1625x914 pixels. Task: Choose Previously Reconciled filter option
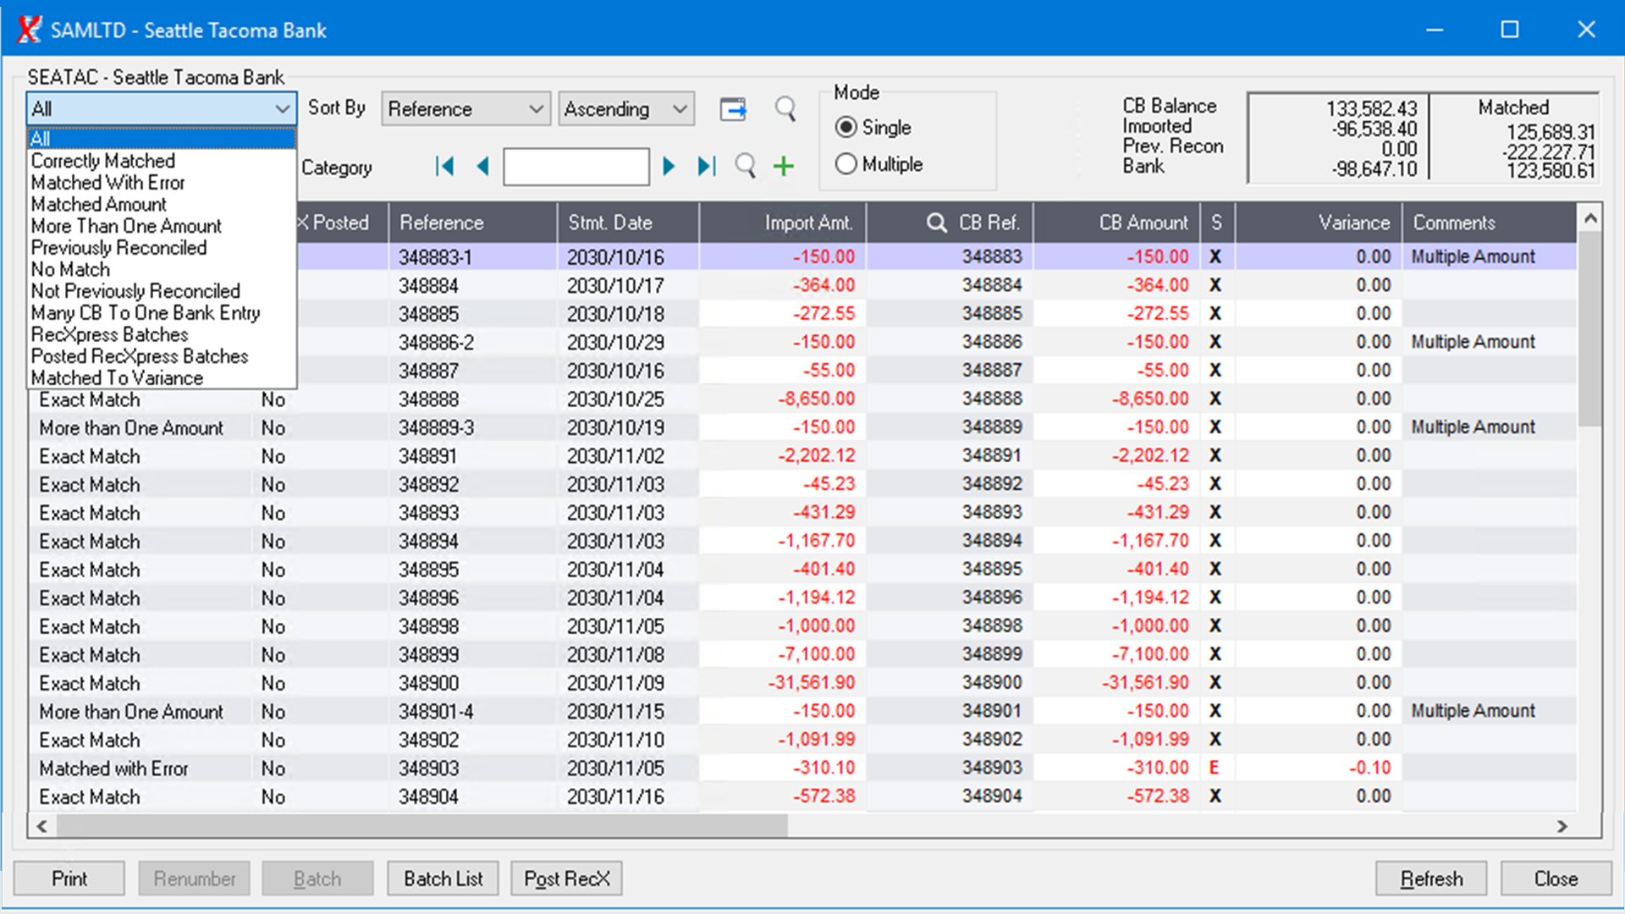tap(118, 247)
